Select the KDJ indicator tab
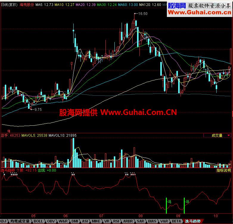The image size is (233, 224). 3,221
